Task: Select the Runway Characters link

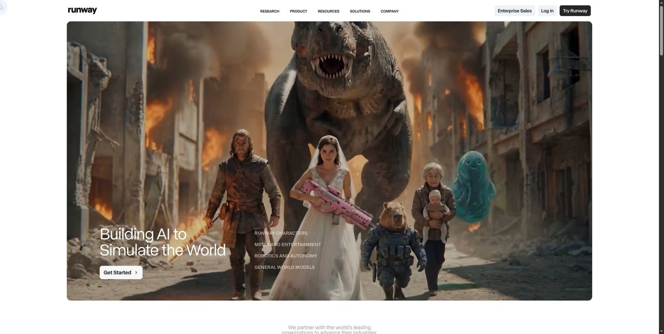Action: point(281,234)
